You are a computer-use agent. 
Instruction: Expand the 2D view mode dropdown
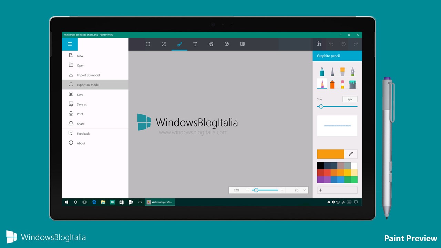click(x=300, y=190)
